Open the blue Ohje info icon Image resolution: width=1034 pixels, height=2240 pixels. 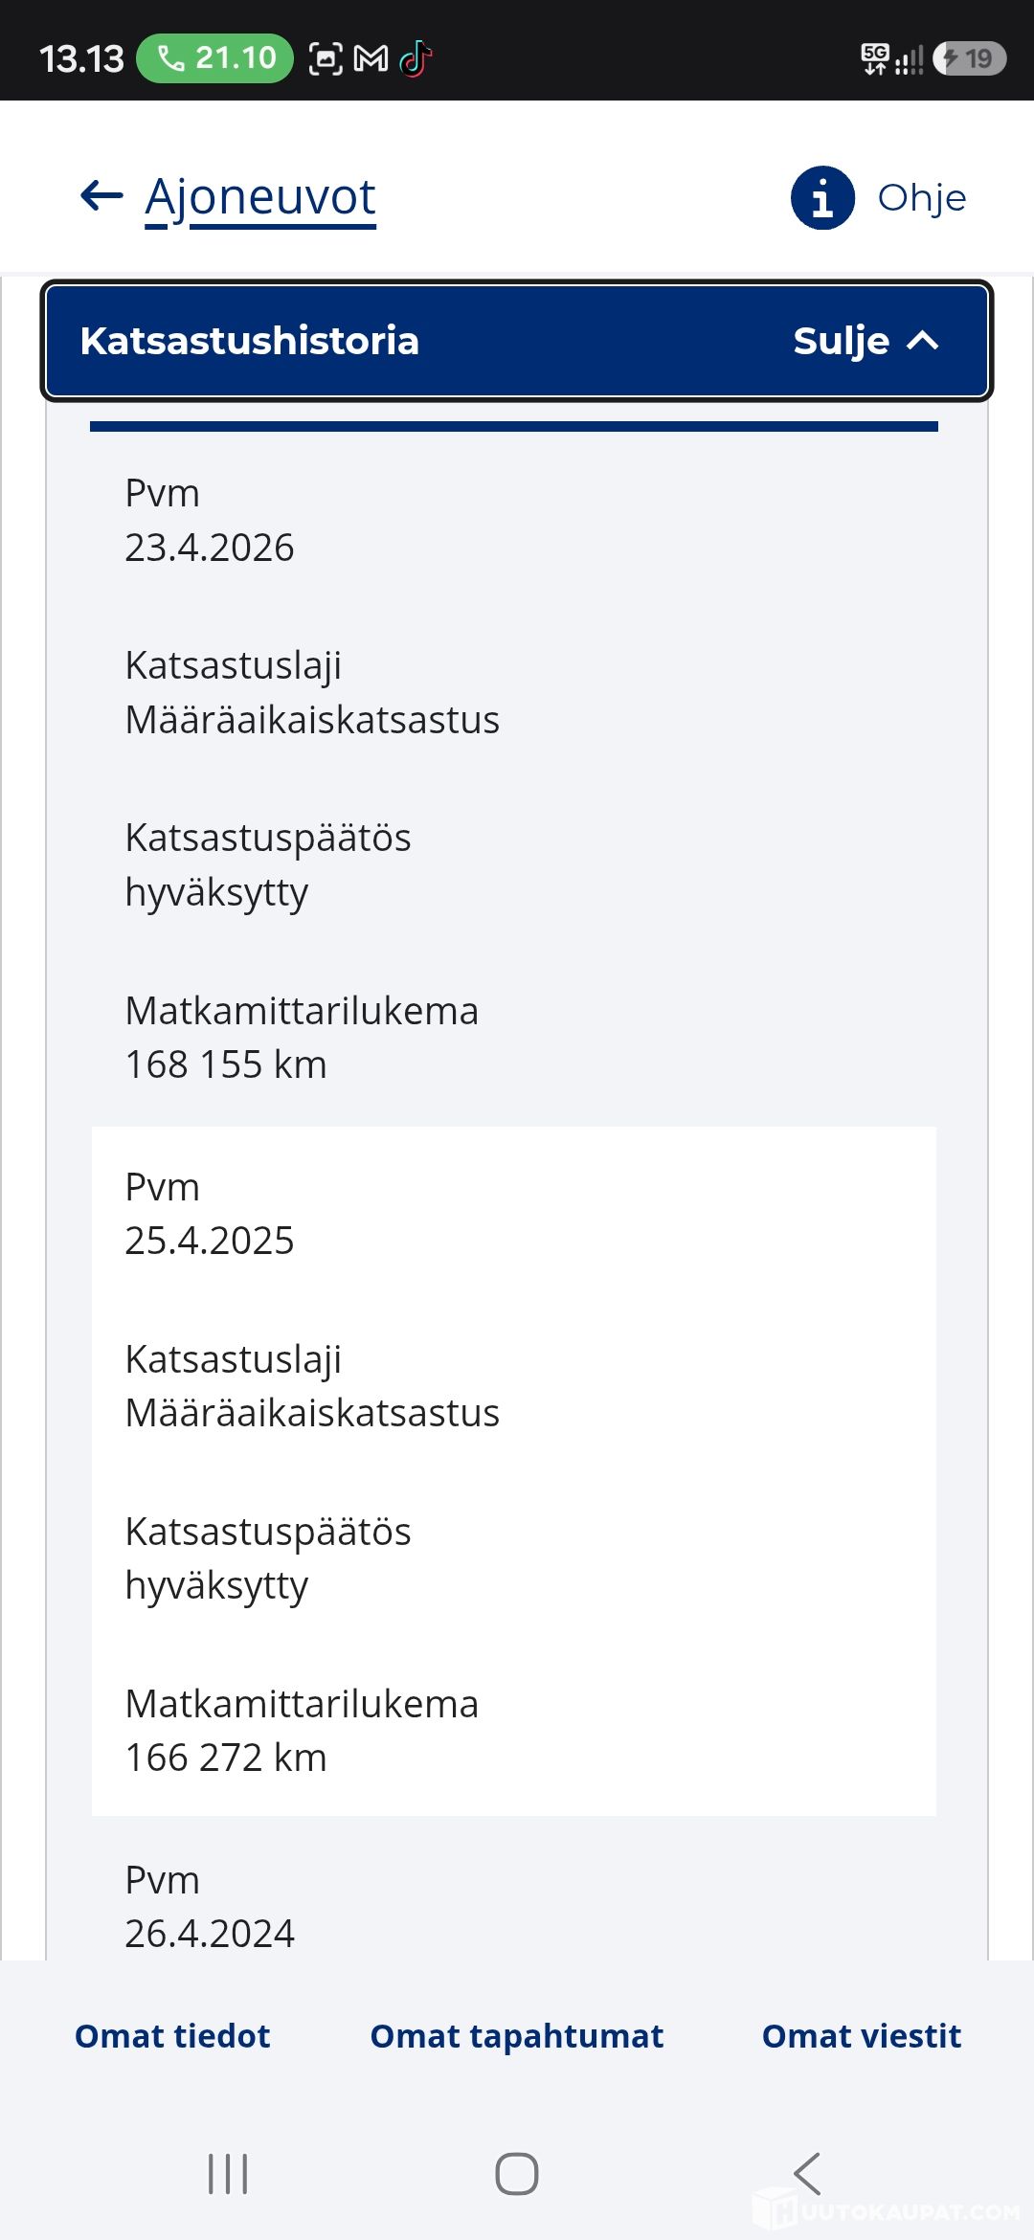(x=822, y=197)
